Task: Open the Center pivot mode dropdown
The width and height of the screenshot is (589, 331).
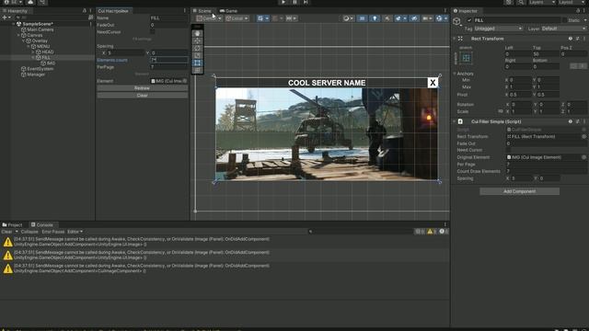Action: coord(209,18)
